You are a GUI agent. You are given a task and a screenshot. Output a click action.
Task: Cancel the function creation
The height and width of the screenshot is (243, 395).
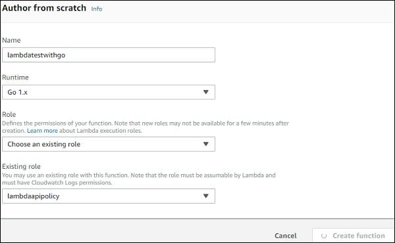(x=286, y=236)
